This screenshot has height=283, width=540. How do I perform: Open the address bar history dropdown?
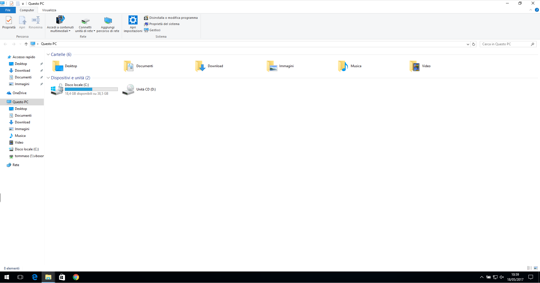click(x=468, y=44)
